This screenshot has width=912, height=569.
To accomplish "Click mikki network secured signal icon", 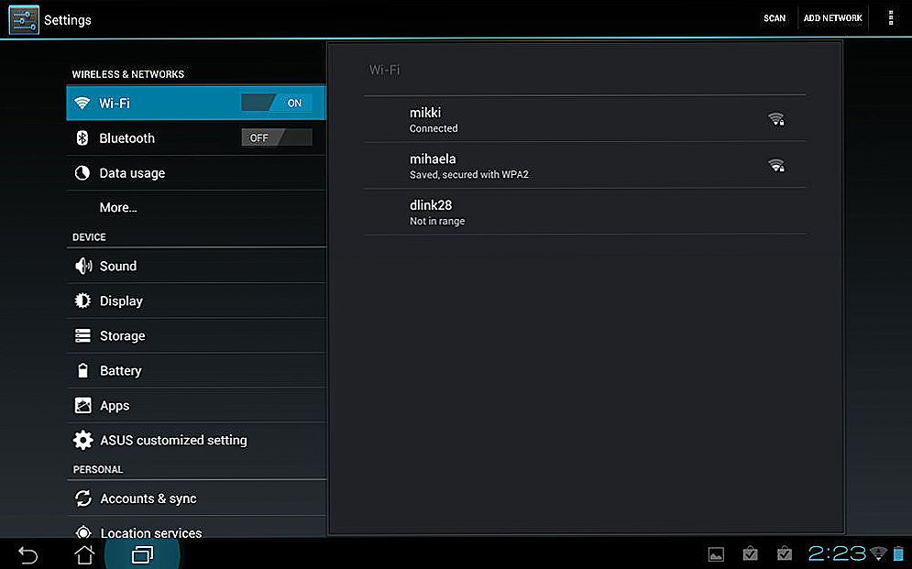I will point(776,119).
